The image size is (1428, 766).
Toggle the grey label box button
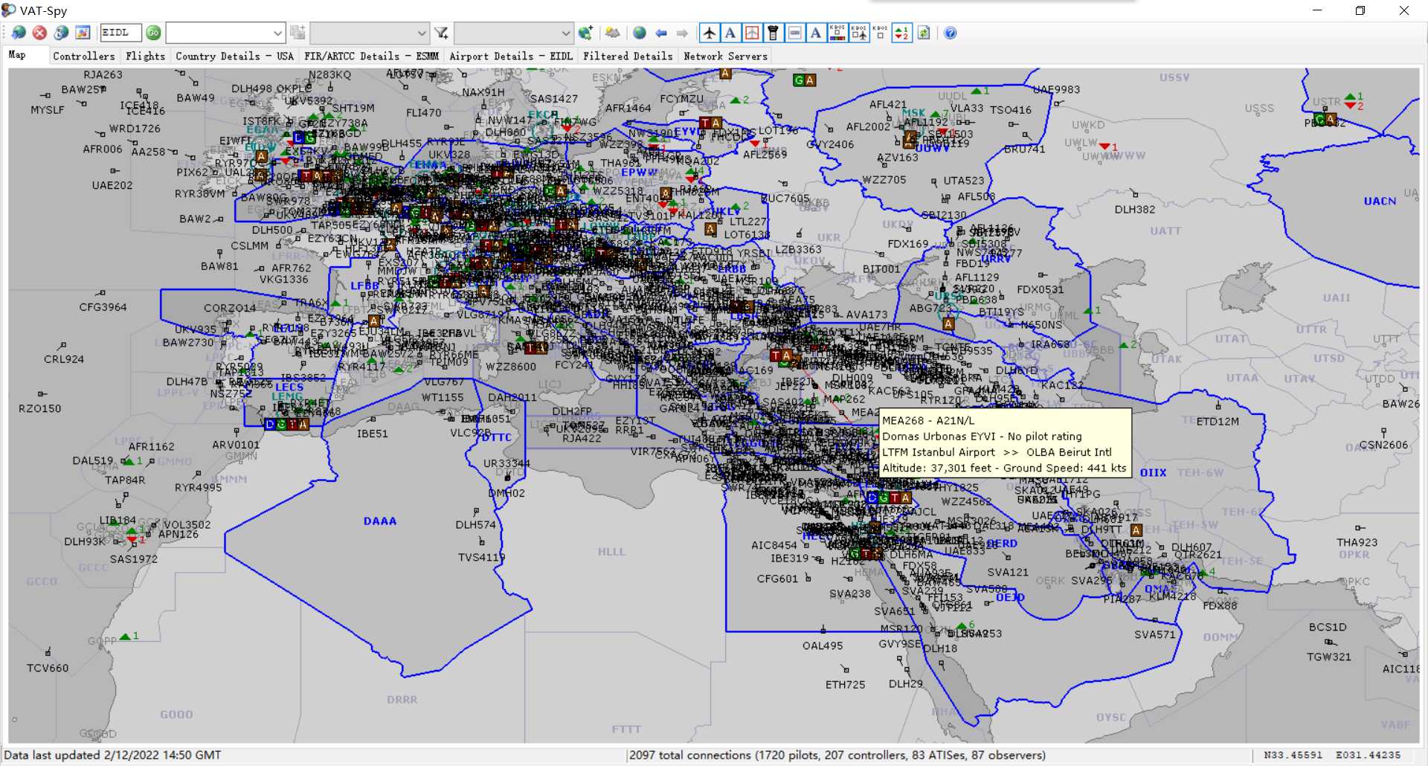tap(795, 33)
